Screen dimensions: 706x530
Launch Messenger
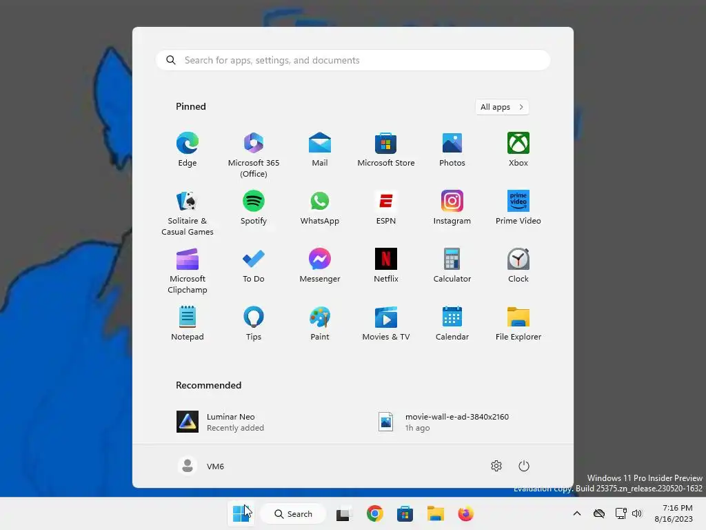pyautogui.click(x=320, y=266)
